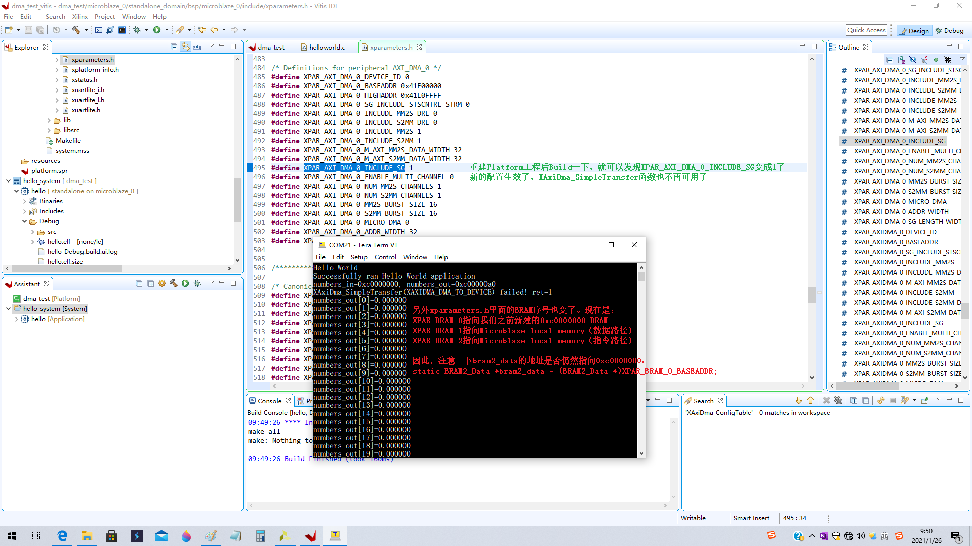Sort Outline entries alphabetically
972x546 pixels.
click(x=901, y=59)
